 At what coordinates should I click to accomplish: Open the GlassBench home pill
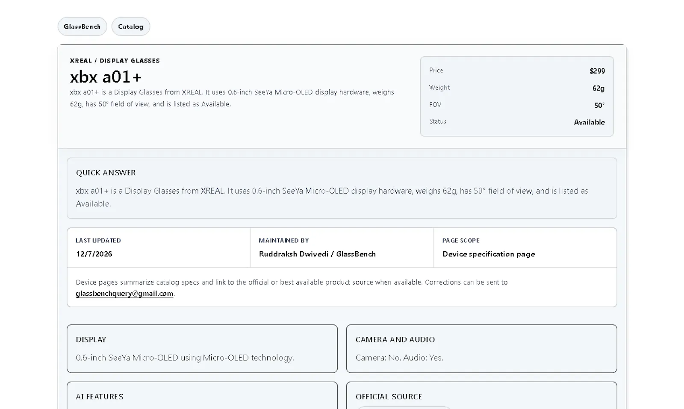click(82, 26)
